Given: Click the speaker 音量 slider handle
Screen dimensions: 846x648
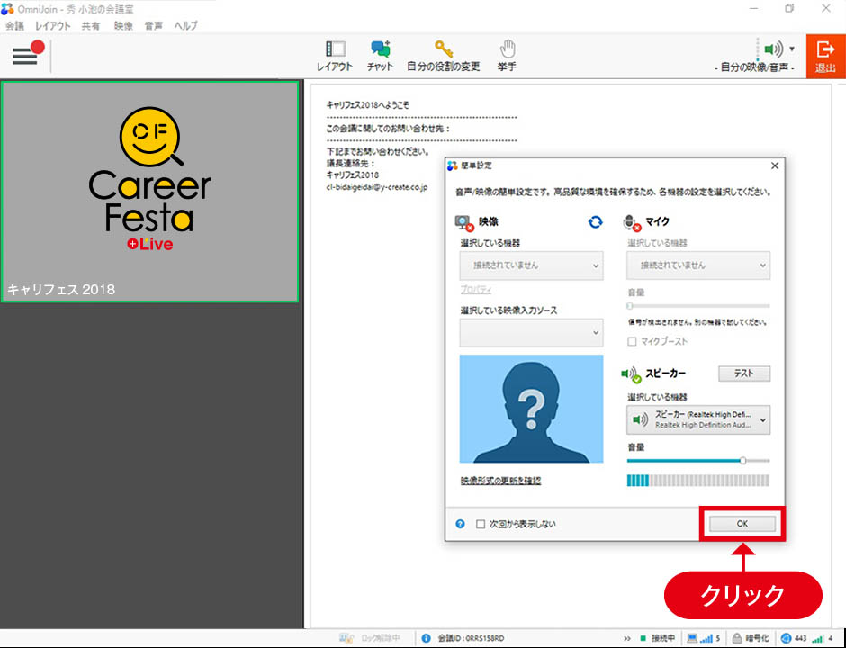Looking at the screenshot, I should [x=742, y=460].
